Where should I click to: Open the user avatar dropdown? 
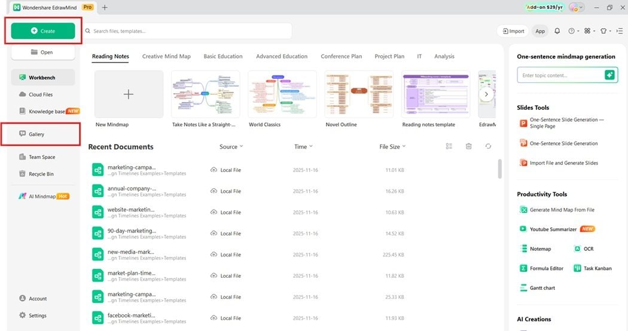(576, 7)
